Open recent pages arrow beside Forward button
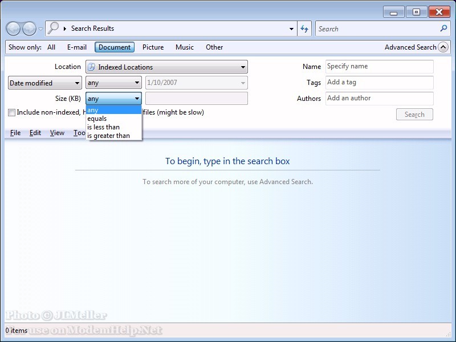Screen dimensions: 456x342 [x=40, y=29]
